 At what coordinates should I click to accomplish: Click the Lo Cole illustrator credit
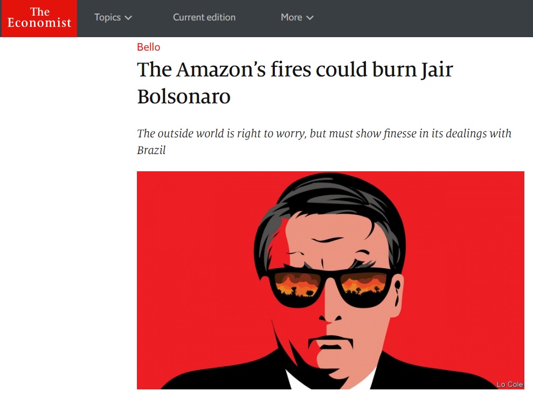point(509,384)
